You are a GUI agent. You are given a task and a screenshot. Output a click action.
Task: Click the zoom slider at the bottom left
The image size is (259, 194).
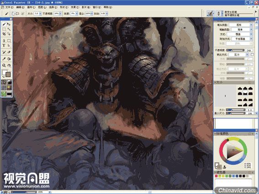click(x=23, y=192)
